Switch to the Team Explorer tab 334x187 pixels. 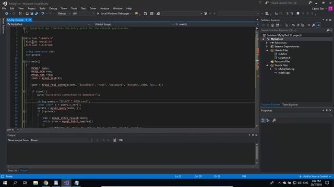point(290,105)
